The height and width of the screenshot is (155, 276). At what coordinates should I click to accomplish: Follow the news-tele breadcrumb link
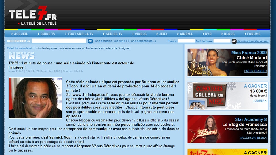click(26, 48)
